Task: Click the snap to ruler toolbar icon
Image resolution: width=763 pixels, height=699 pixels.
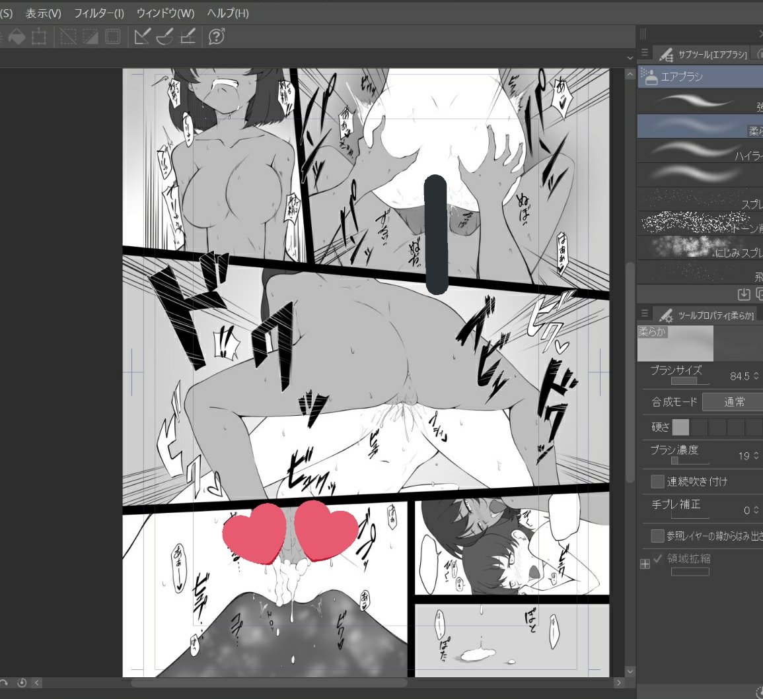Action: (143, 37)
